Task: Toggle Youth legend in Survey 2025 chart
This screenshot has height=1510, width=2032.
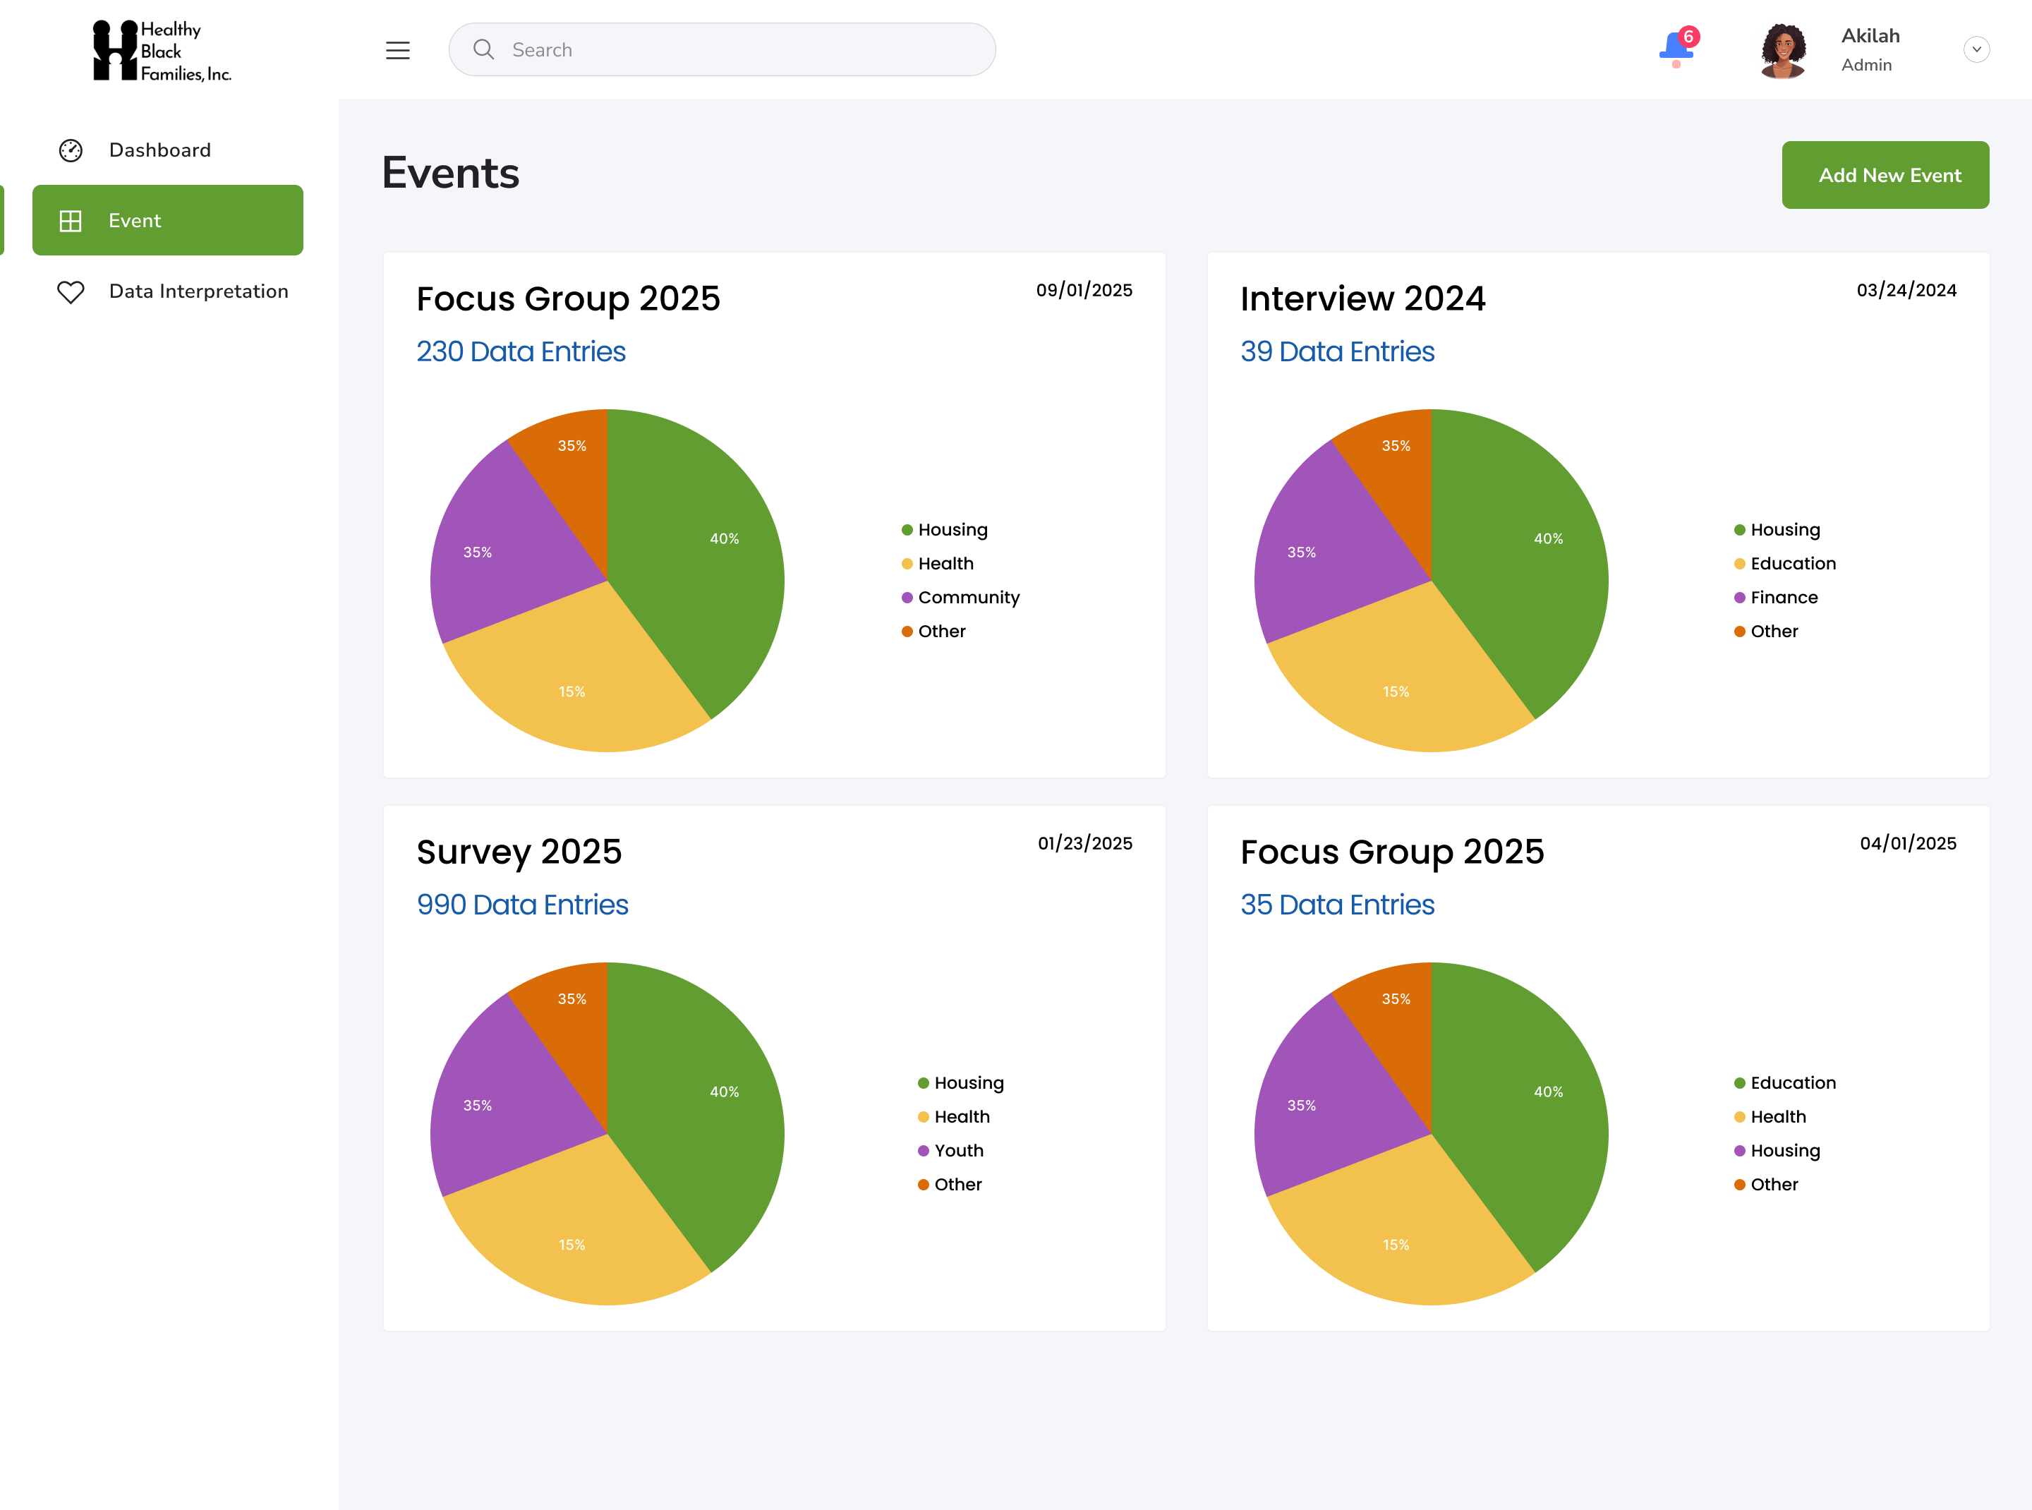Action: click(x=958, y=1150)
